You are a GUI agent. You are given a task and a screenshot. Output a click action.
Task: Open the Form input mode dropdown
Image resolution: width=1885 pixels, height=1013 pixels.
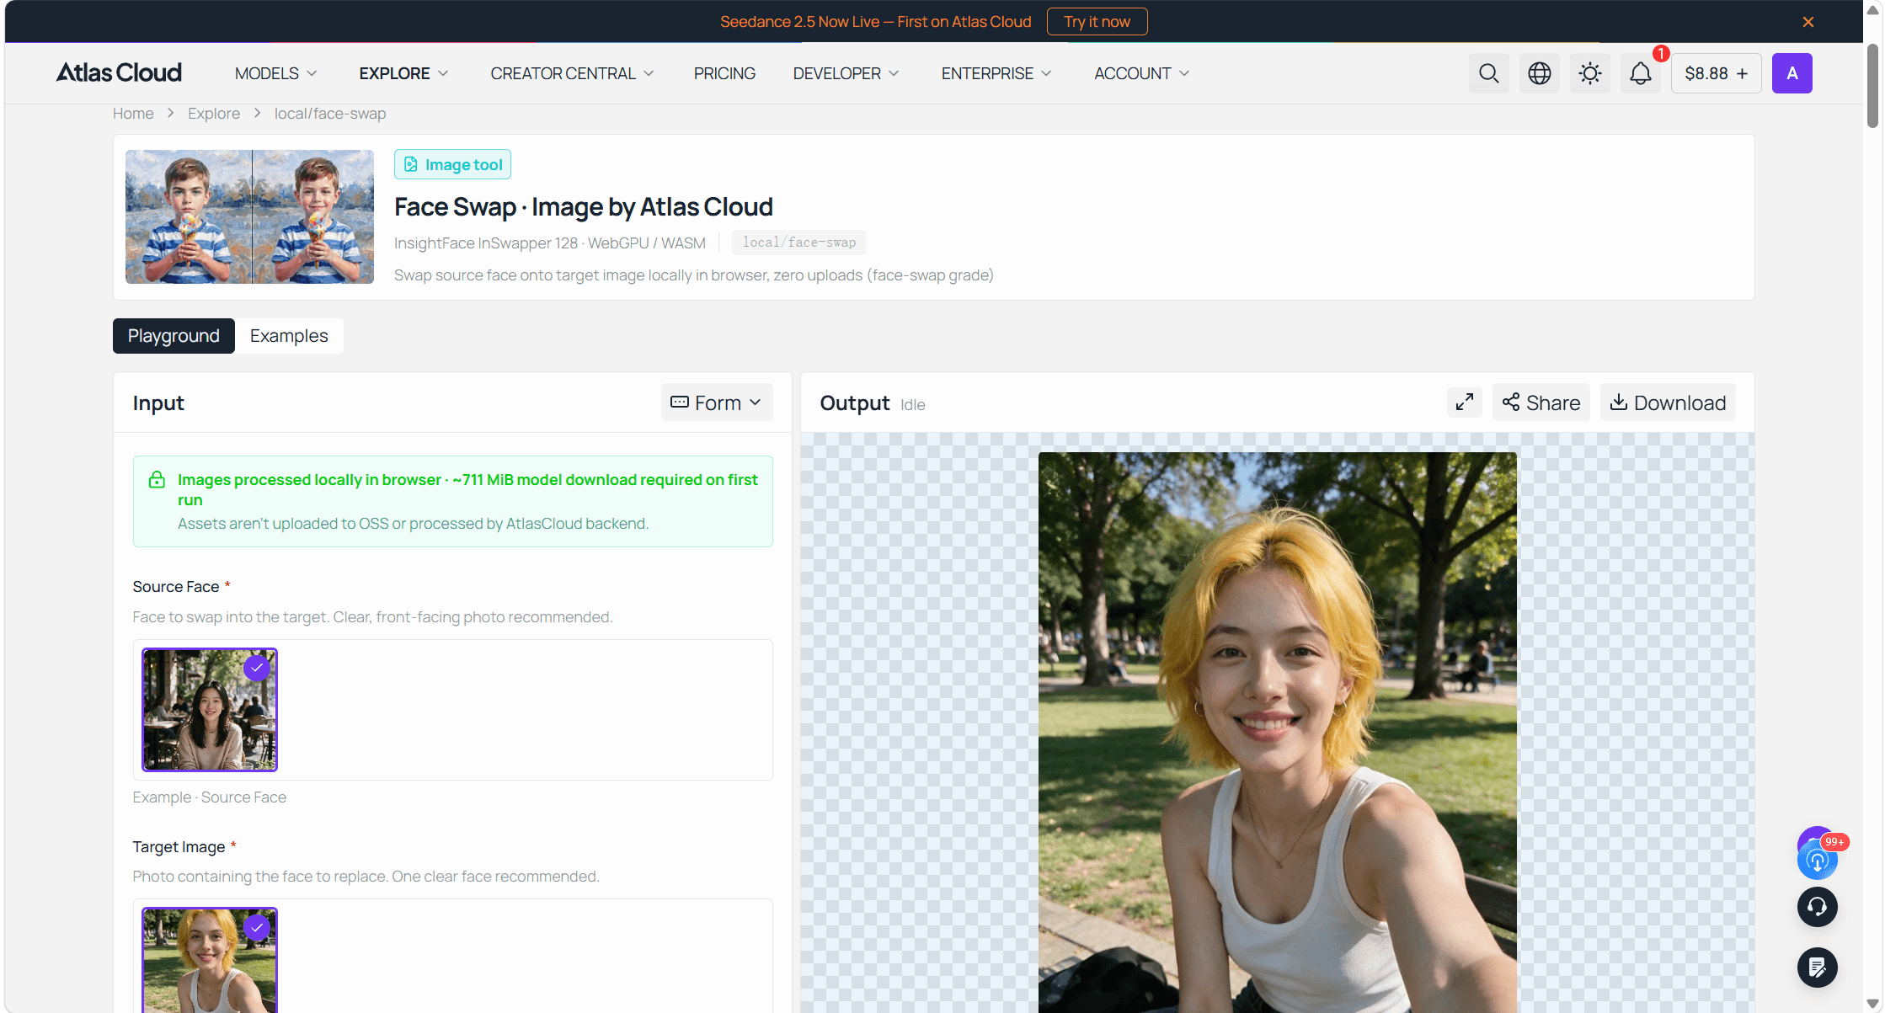[x=717, y=403]
